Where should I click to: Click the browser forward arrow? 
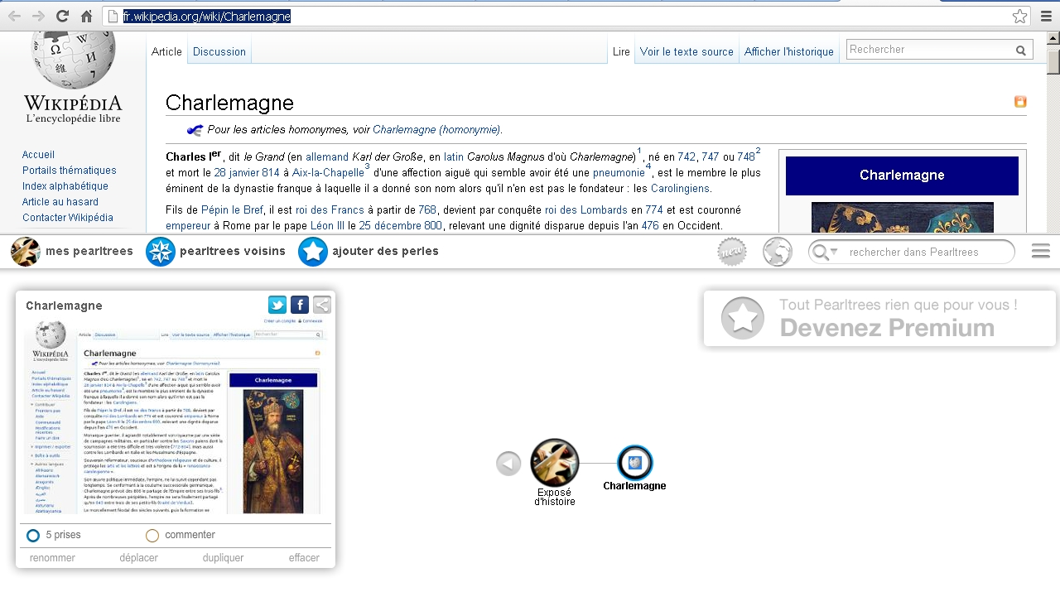point(38,16)
